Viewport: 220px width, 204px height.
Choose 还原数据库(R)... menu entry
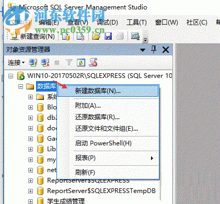pos(108,117)
